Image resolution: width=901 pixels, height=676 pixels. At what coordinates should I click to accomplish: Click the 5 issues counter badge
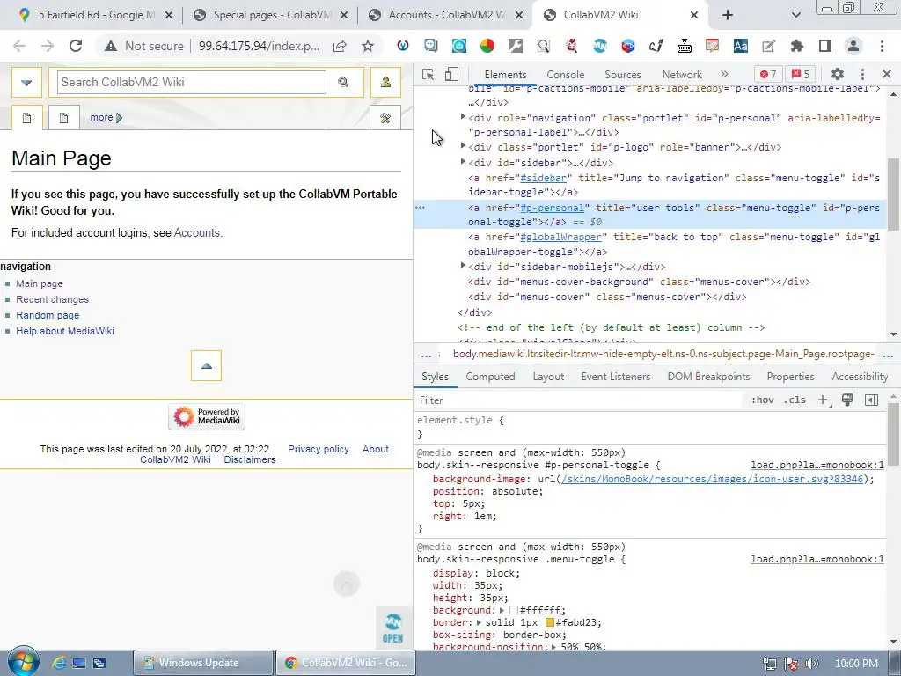point(801,74)
